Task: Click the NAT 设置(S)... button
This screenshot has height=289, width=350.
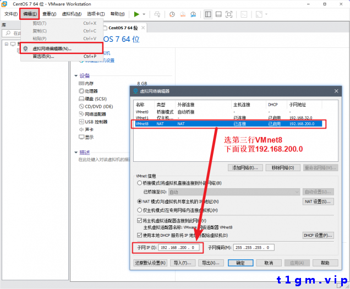Action: point(318,201)
